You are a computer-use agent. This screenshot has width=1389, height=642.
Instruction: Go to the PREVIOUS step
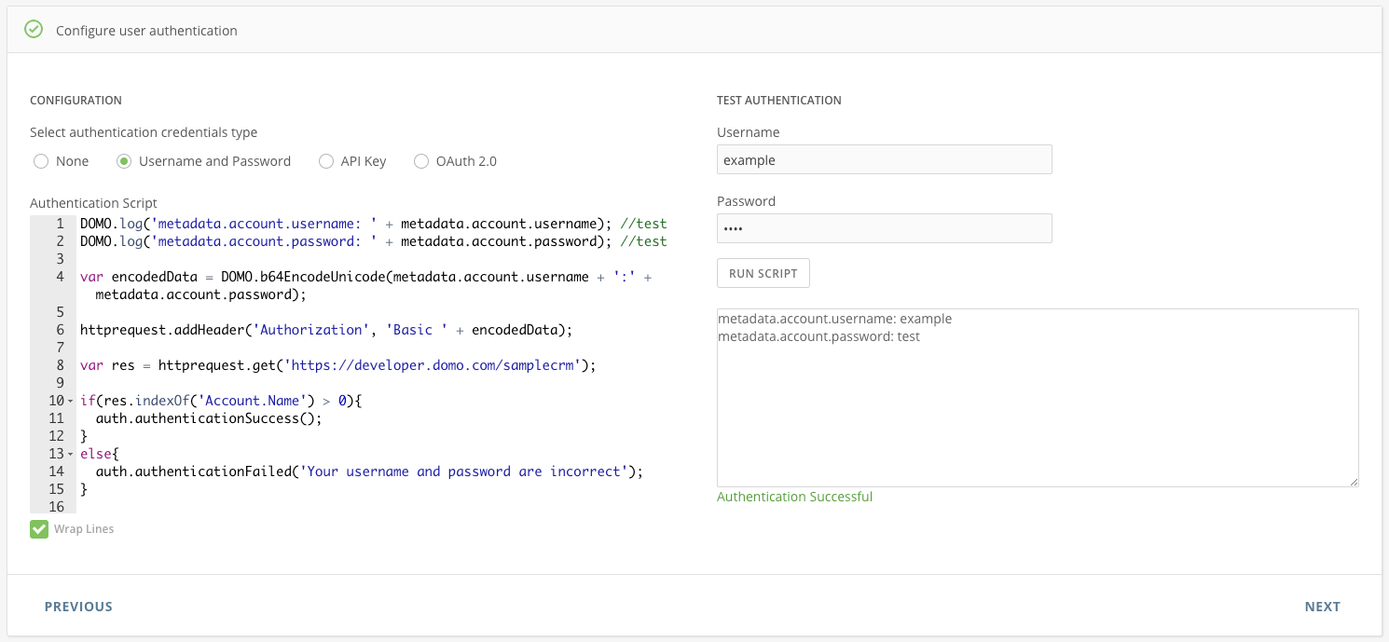(78, 607)
